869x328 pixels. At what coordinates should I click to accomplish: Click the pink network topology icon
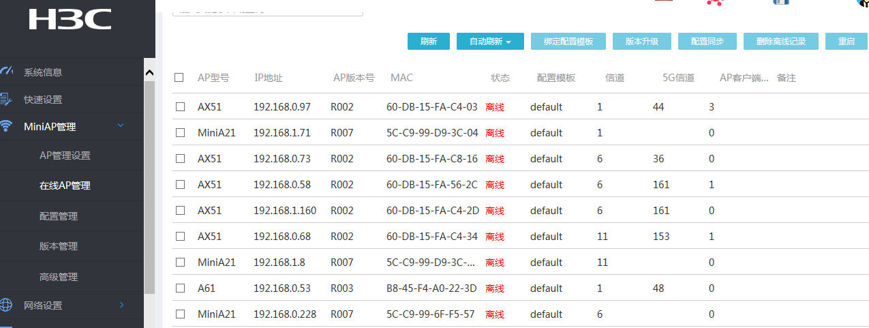714,3
